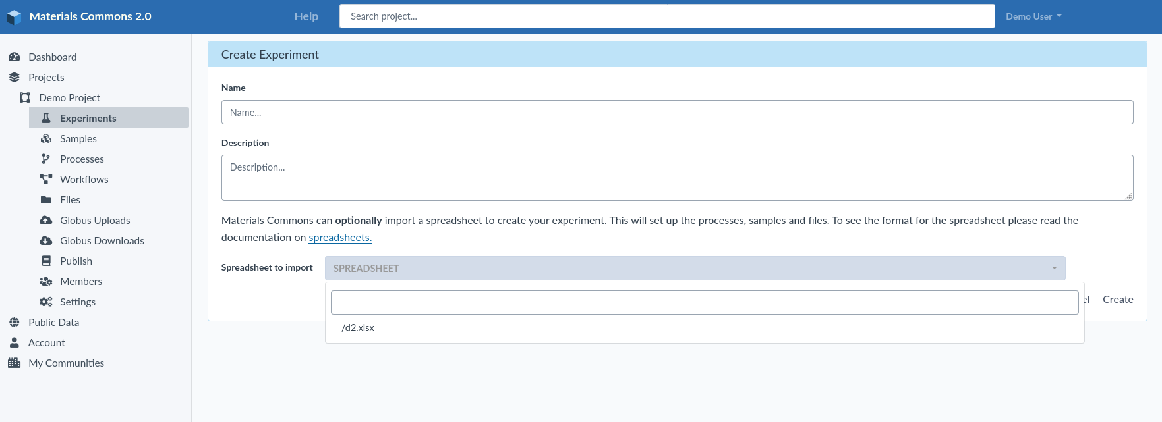Open the spreadsheets documentation link

340,238
